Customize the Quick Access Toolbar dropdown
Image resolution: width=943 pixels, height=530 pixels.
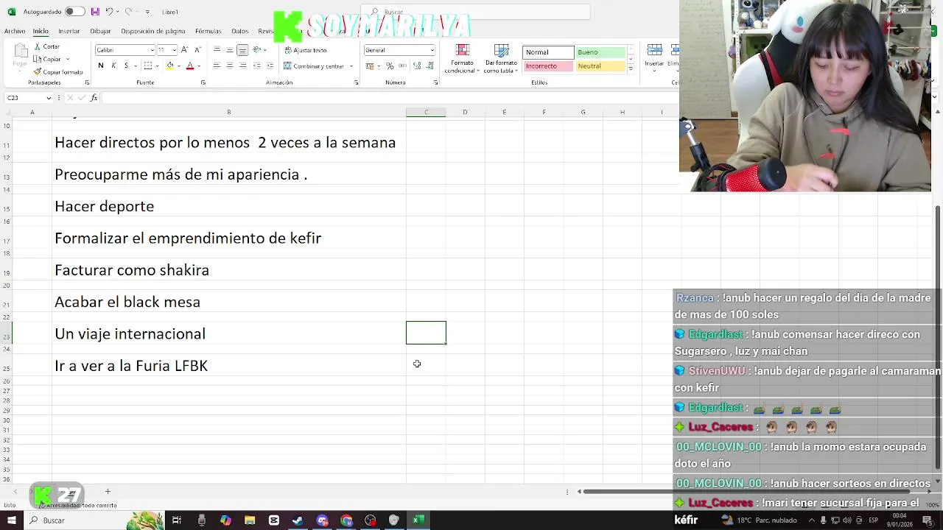point(147,12)
